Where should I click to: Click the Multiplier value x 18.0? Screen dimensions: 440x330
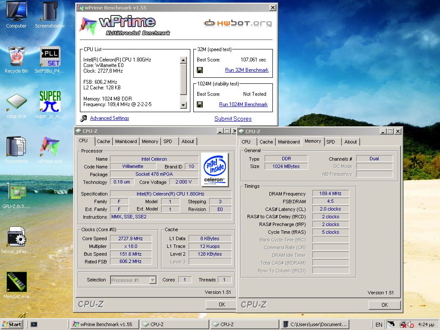(131, 246)
